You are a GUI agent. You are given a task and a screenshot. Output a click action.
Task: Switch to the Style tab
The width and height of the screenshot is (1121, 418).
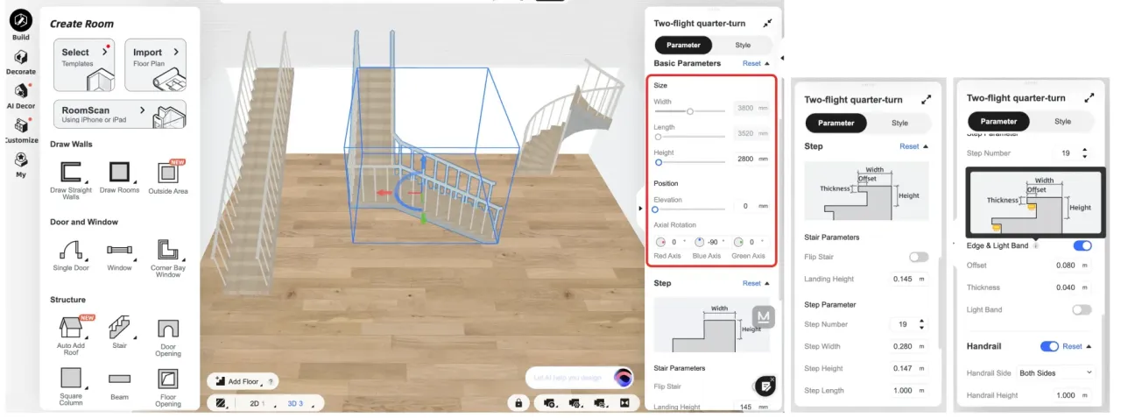(743, 45)
